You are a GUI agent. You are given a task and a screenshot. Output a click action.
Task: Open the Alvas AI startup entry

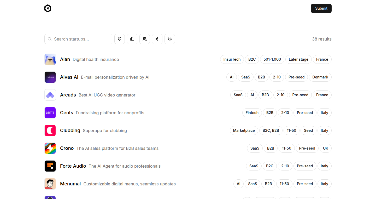coord(188,77)
